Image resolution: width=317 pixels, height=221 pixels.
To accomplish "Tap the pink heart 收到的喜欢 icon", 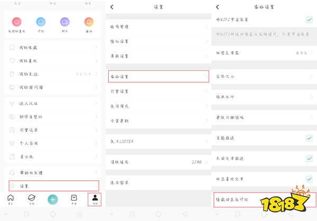I will coord(16,22).
